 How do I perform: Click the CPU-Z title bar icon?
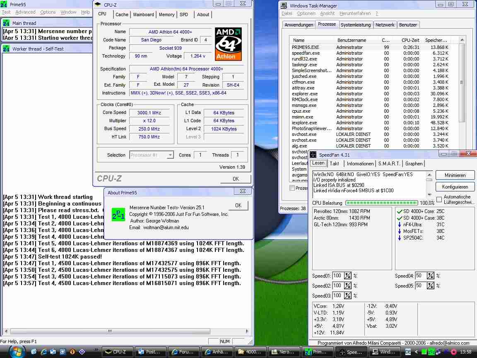(98, 4)
